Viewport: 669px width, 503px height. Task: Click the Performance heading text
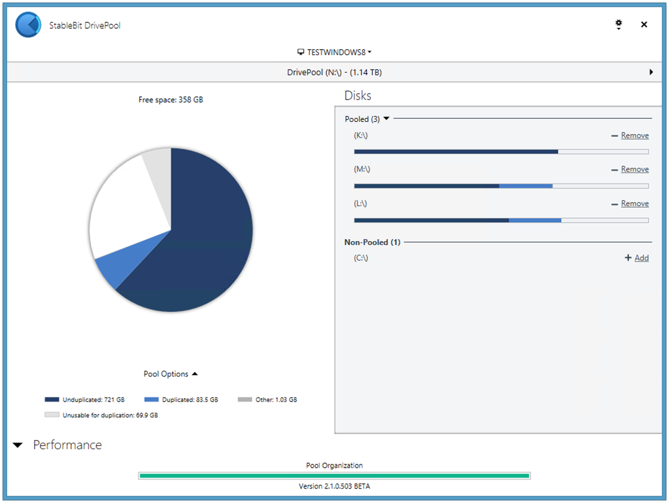(67, 445)
